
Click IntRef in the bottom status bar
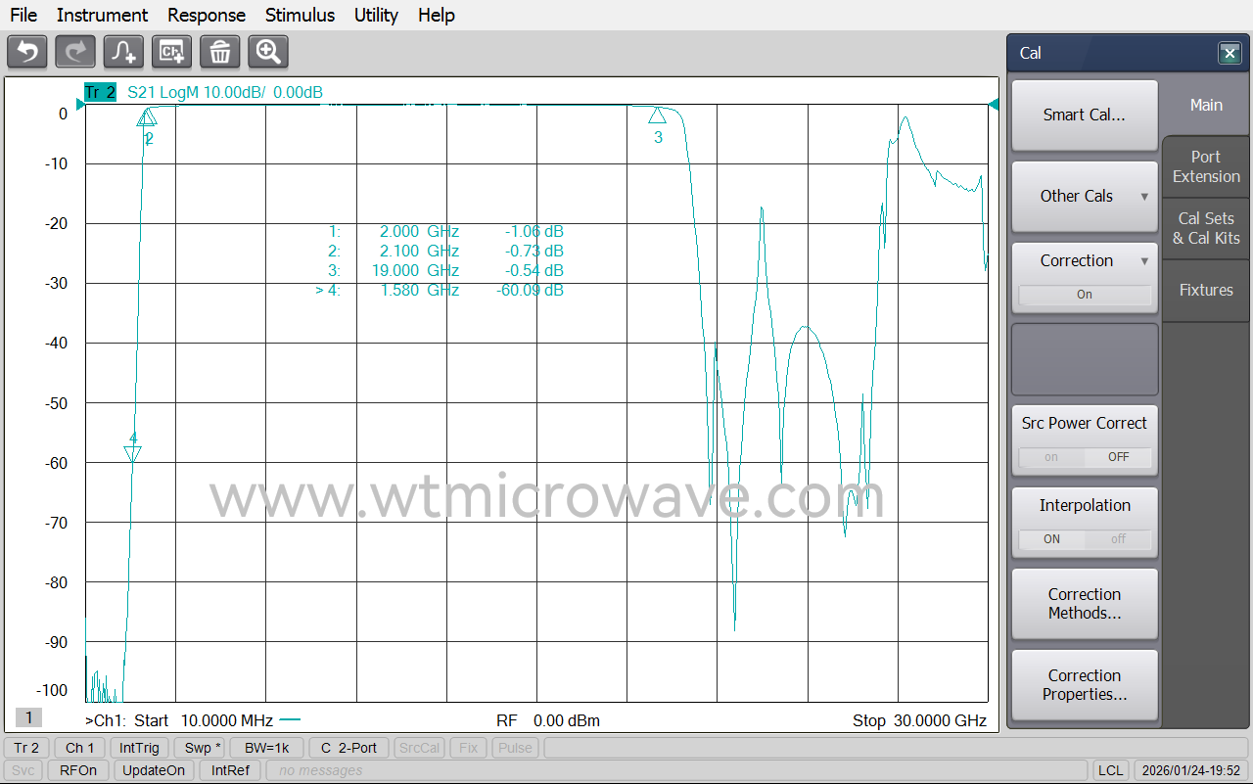click(229, 770)
